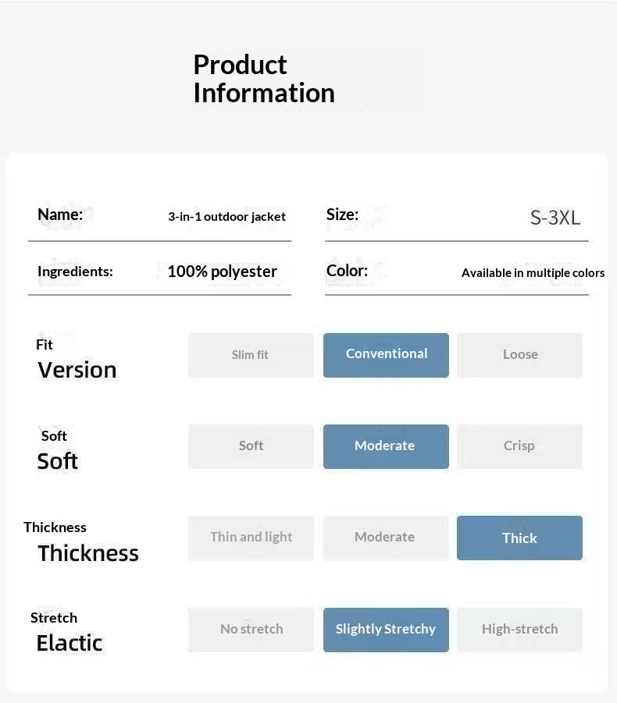The image size is (617, 703).
Task: Choose Thin and light thickness
Action: 250,538
